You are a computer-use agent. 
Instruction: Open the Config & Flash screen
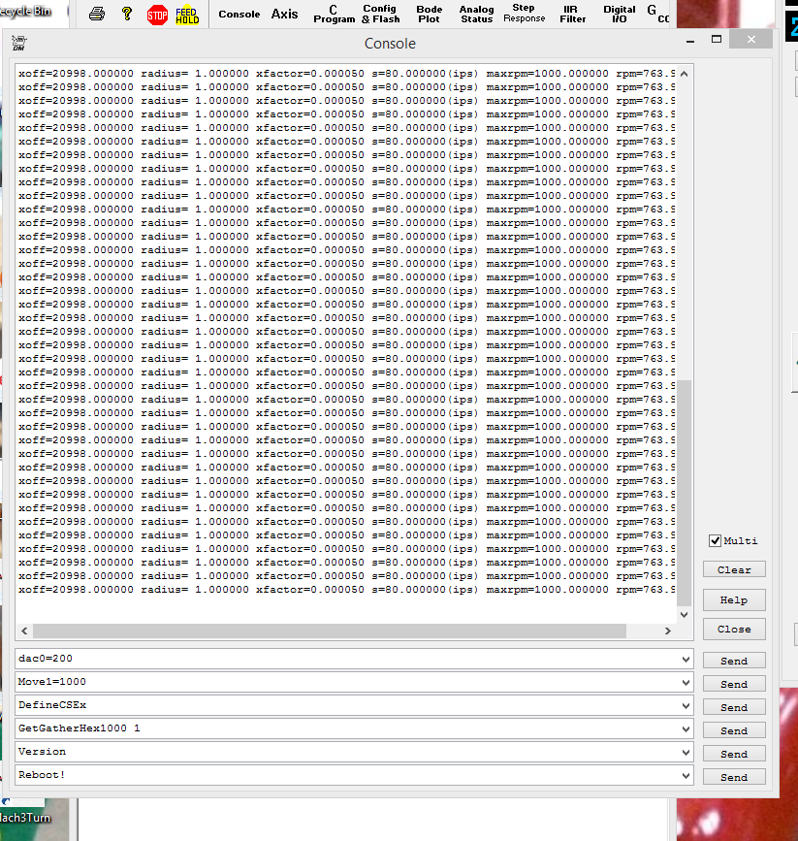[x=380, y=14]
